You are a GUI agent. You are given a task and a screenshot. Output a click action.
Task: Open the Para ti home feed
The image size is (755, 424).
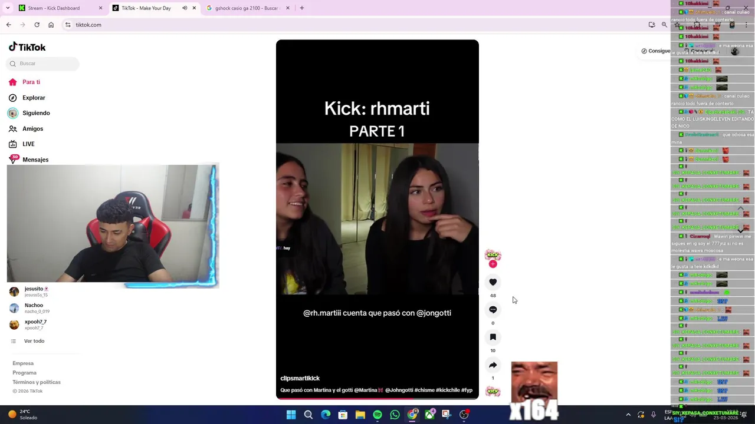coord(24,82)
